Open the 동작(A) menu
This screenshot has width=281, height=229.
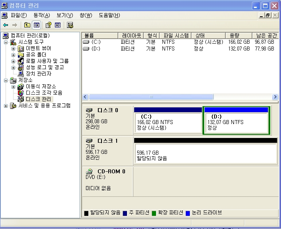(42, 16)
